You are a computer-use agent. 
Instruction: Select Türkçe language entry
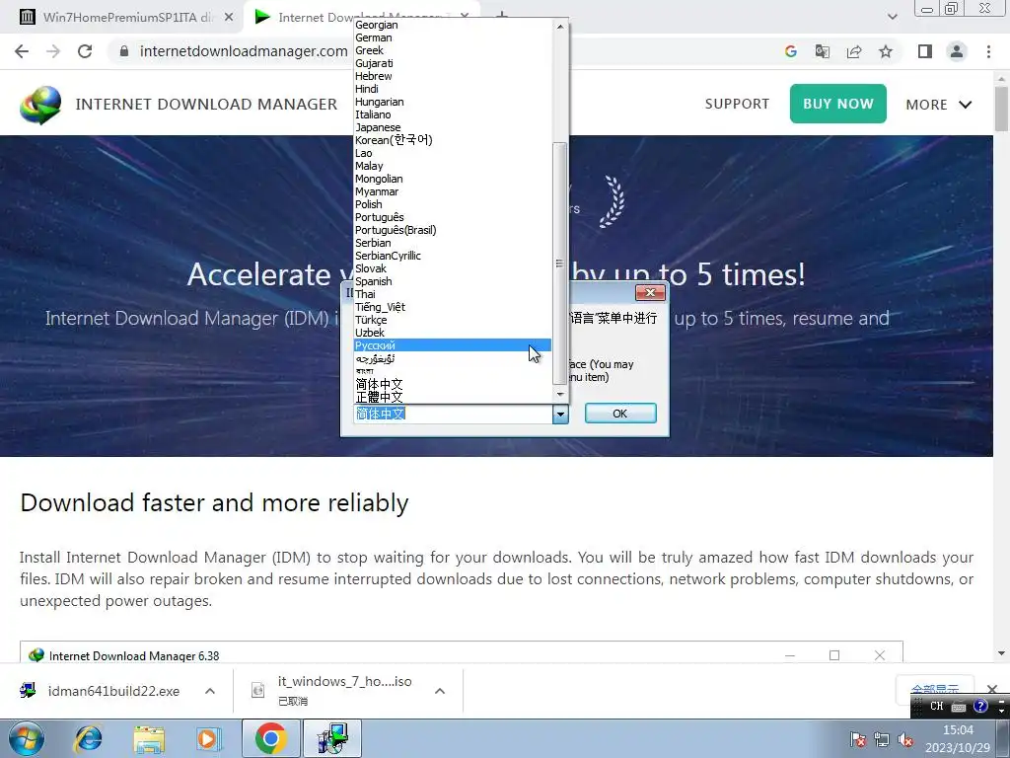[452, 320]
